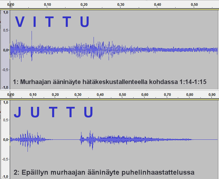This screenshot has height=179, width=219.
Task: Click 0,30 on the upper track's timeline ruler
Action: [x=121, y=4]
